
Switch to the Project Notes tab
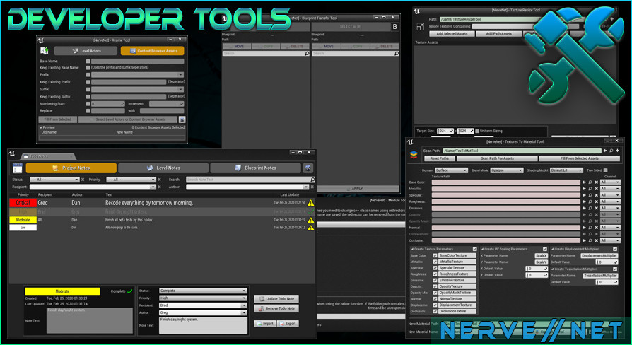pyautogui.click(x=71, y=168)
